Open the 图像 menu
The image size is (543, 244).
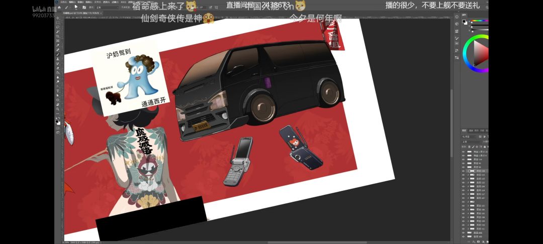point(80,2)
